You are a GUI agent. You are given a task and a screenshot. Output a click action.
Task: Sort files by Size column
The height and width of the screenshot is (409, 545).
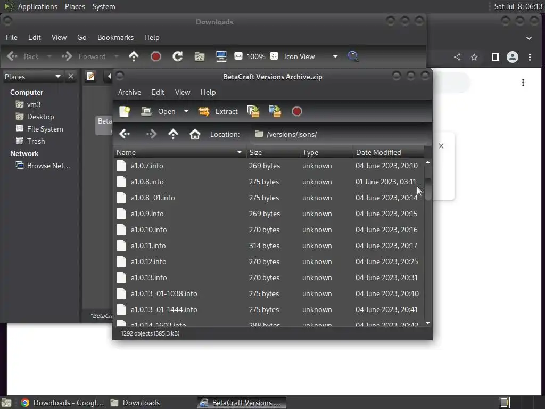273,152
